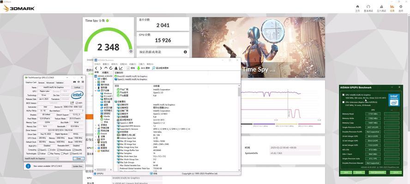Select OpenCL device entry in AIDA64
Viewport: 410px width, 184px height.
tap(131, 79)
